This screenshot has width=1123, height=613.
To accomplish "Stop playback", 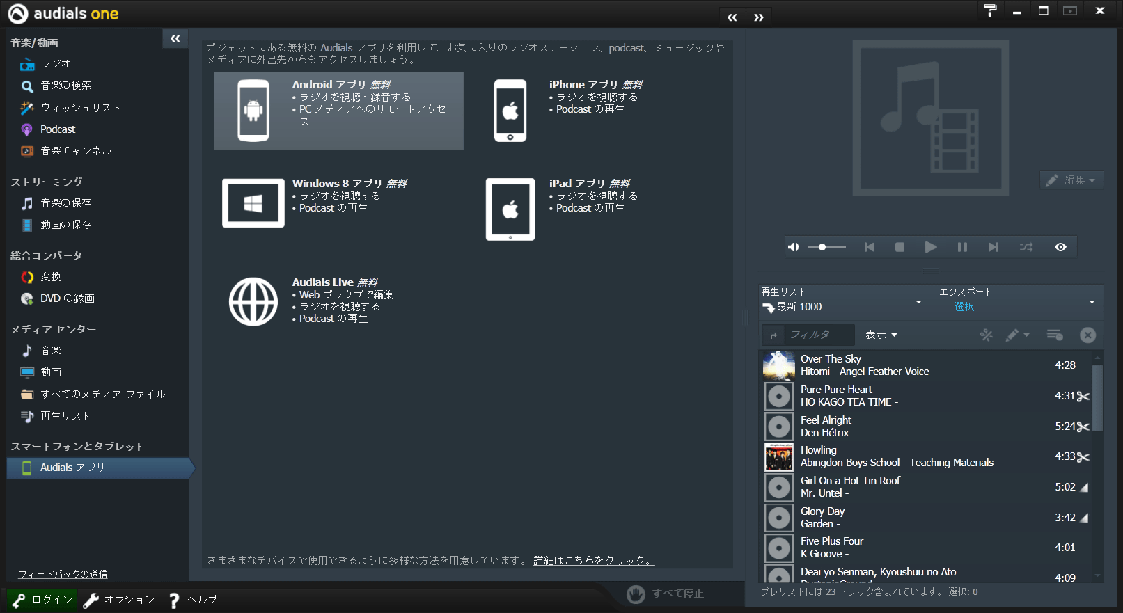I will pyautogui.click(x=900, y=247).
